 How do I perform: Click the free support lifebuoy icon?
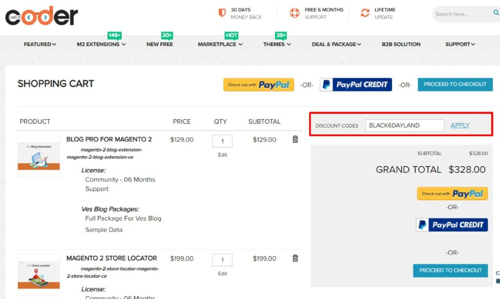(x=294, y=13)
